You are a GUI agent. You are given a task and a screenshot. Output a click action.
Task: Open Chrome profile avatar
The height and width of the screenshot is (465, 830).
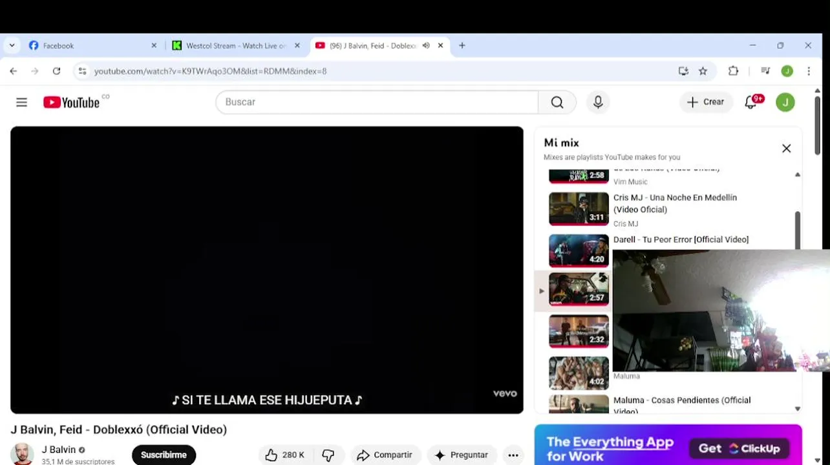click(787, 71)
